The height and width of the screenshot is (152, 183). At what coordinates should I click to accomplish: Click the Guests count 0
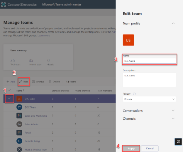coord(48,60)
